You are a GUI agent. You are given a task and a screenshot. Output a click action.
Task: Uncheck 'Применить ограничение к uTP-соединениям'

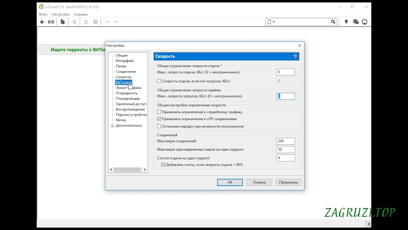point(159,119)
